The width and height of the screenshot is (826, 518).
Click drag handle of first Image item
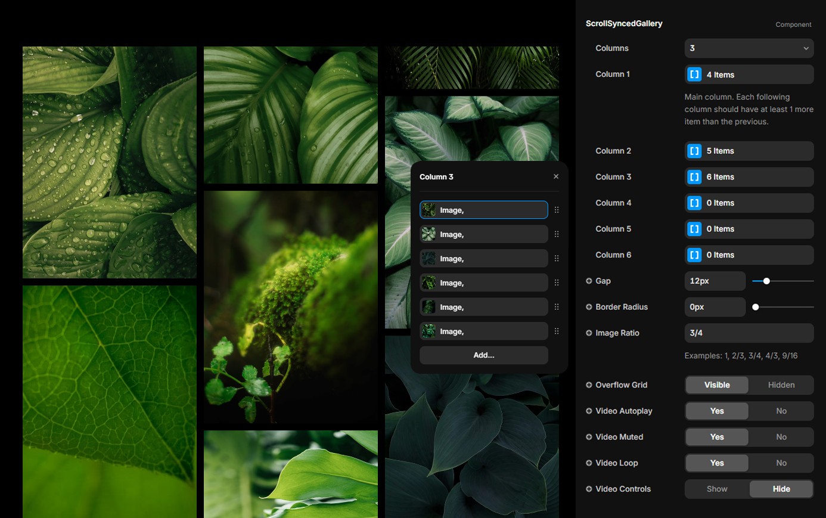click(x=557, y=210)
